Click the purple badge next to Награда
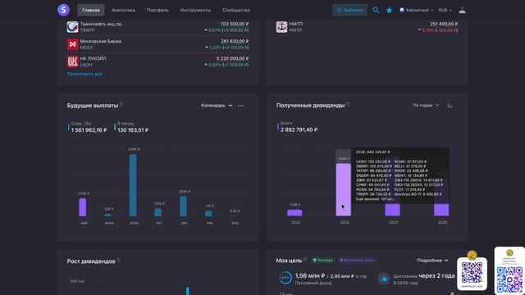The image size is (525, 295). tap(358, 261)
